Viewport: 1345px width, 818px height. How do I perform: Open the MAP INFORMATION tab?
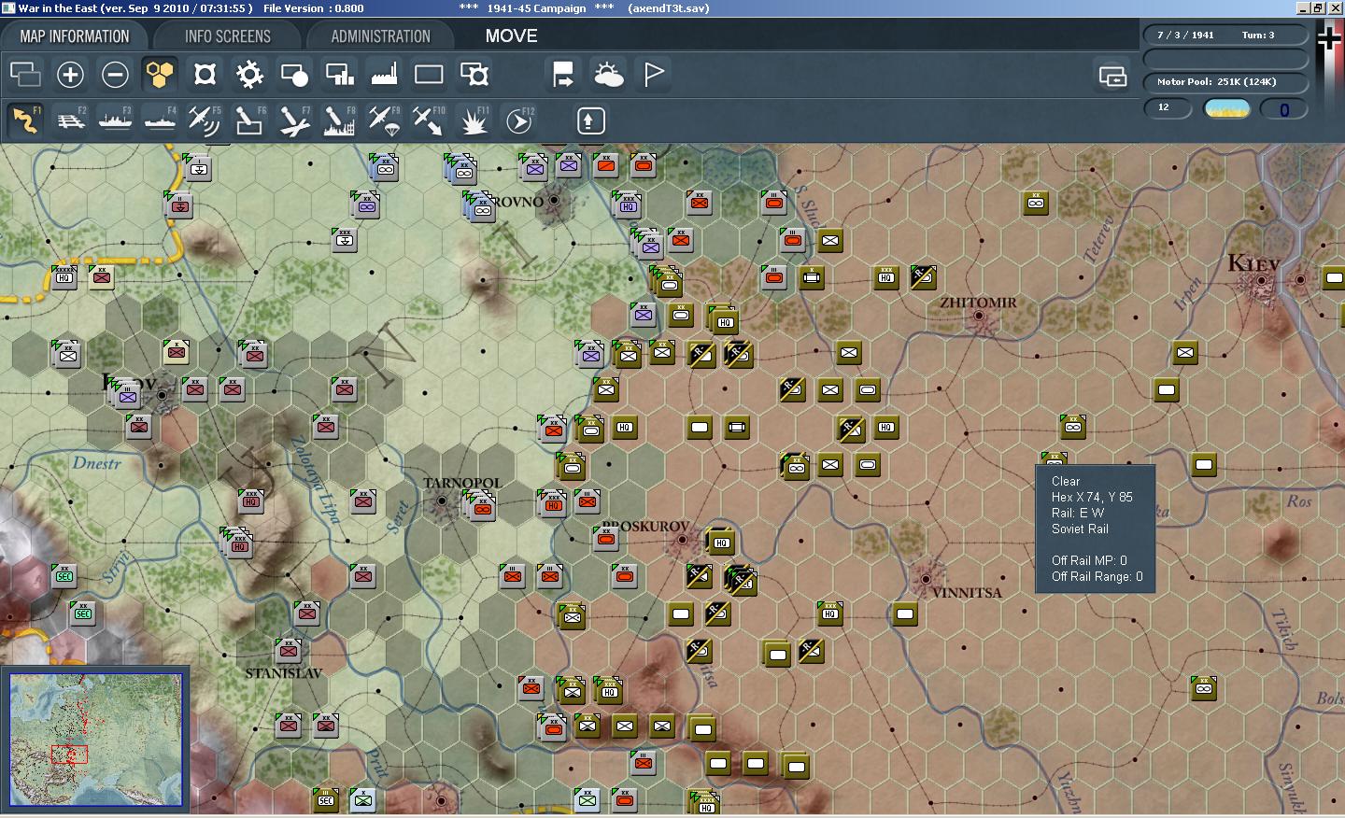75,36
